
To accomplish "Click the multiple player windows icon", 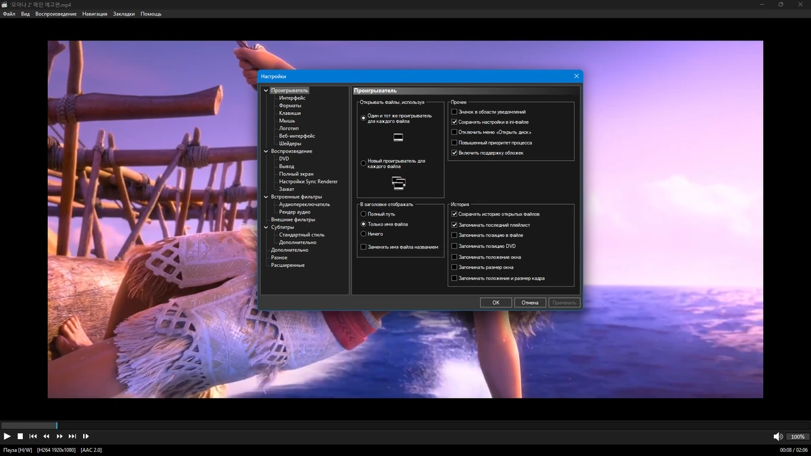I will (x=399, y=182).
